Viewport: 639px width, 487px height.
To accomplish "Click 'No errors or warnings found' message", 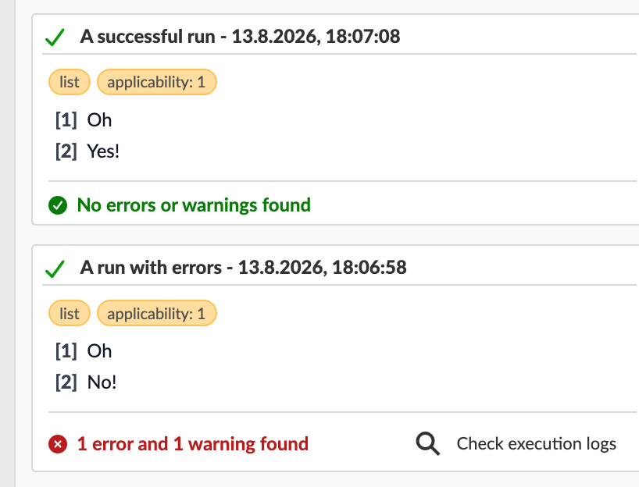I will [194, 204].
